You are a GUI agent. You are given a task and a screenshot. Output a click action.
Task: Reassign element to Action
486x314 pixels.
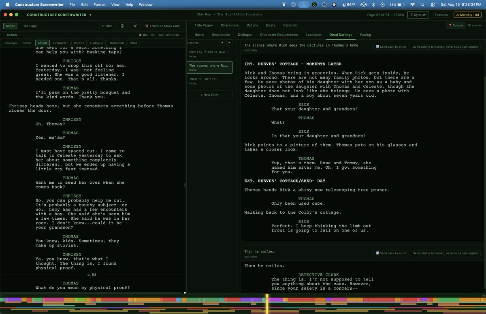point(42,43)
